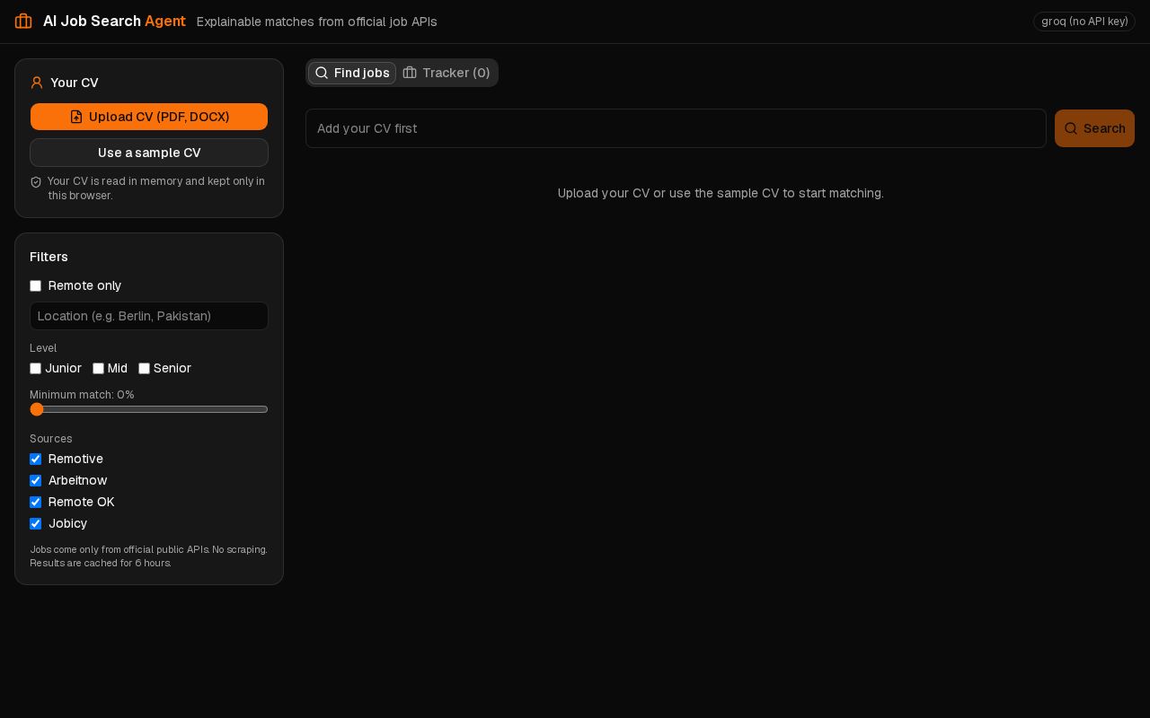The height and width of the screenshot is (718, 1150).
Task: Click the 'Sources' label
Action: tap(50, 439)
